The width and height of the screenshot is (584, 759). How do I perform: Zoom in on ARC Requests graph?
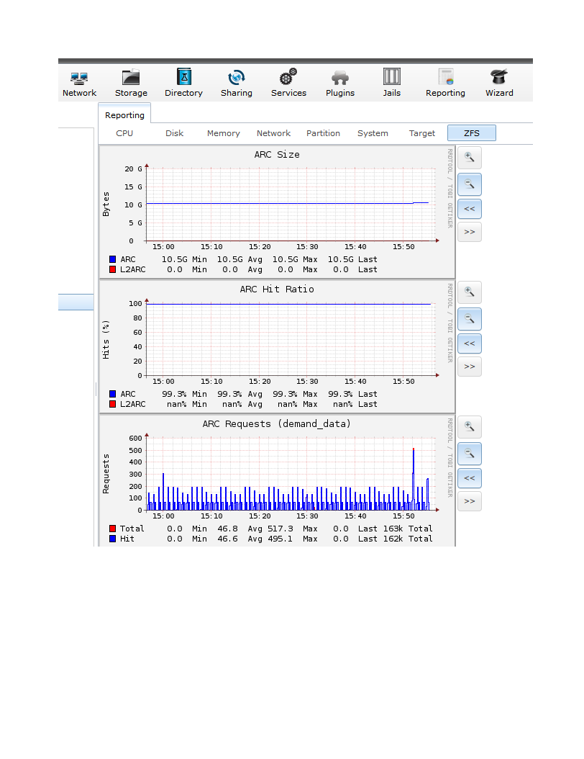[x=470, y=426]
